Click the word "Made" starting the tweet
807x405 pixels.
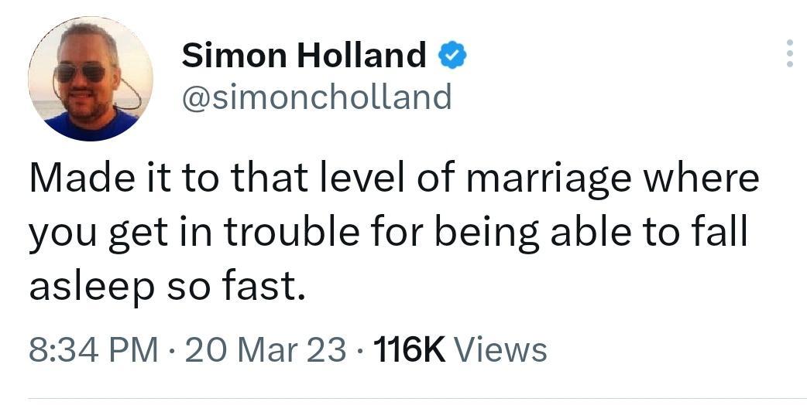pos(70,179)
